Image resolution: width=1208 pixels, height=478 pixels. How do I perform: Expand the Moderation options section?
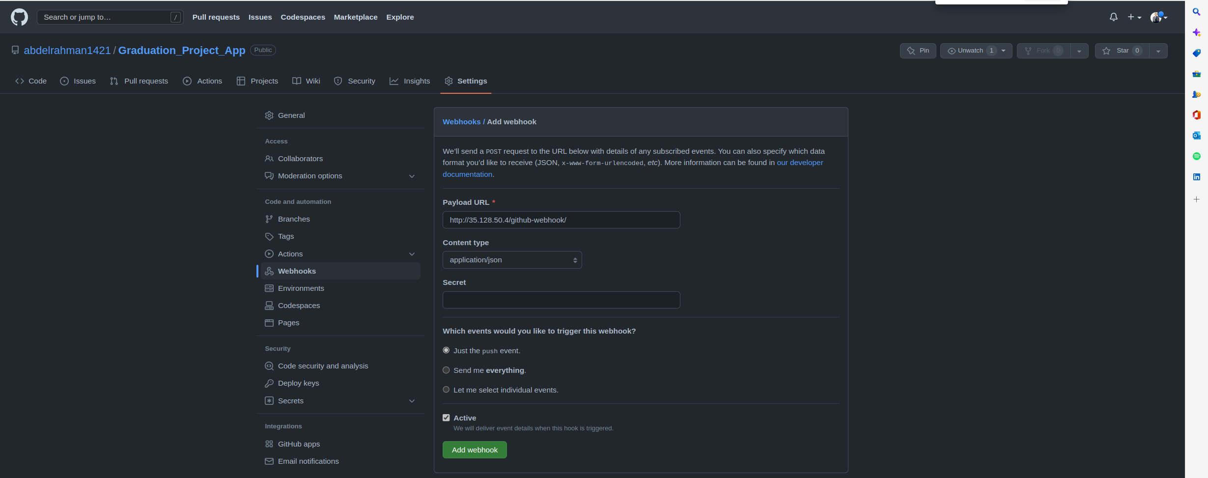pyautogui.click(x=412, y=176)
